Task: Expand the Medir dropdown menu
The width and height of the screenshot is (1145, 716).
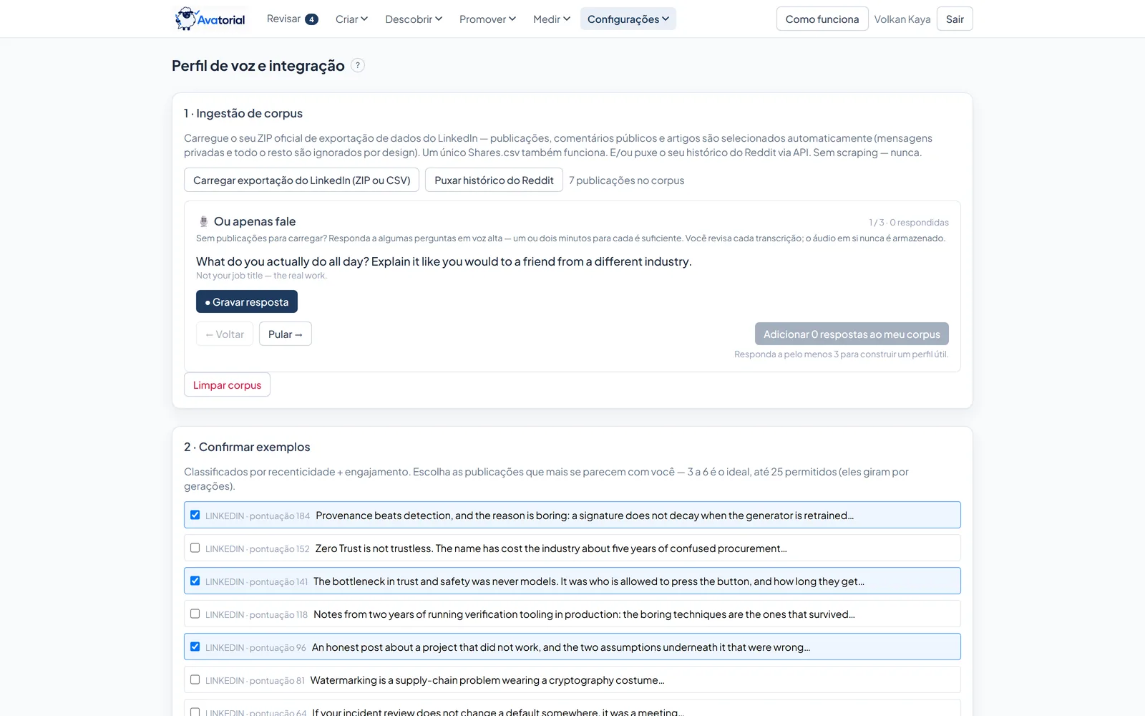Action: [551, 19]
